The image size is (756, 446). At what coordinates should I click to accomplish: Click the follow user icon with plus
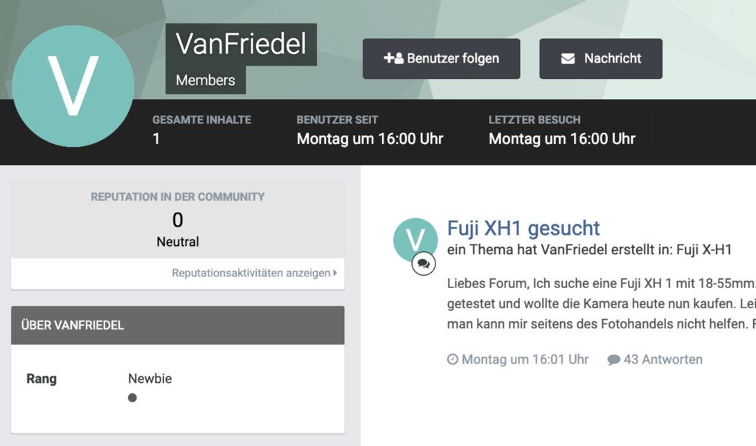point(393,58)
